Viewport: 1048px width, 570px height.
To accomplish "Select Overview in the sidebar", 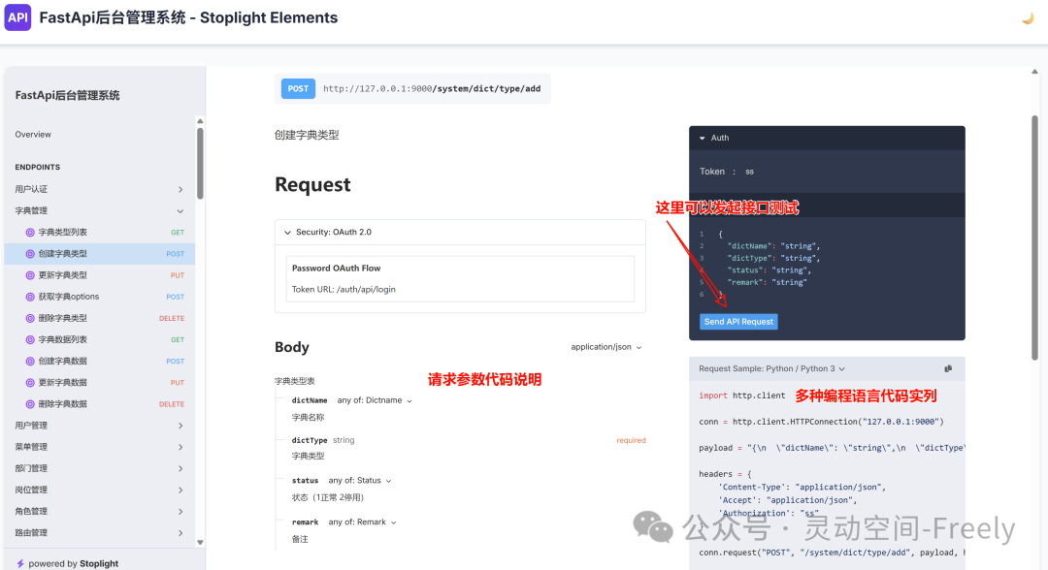I will coord(35,134).
